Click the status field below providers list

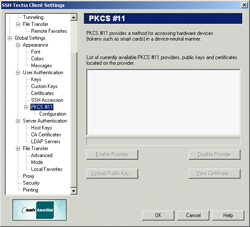pyautogui.click(x=163, y=142)
